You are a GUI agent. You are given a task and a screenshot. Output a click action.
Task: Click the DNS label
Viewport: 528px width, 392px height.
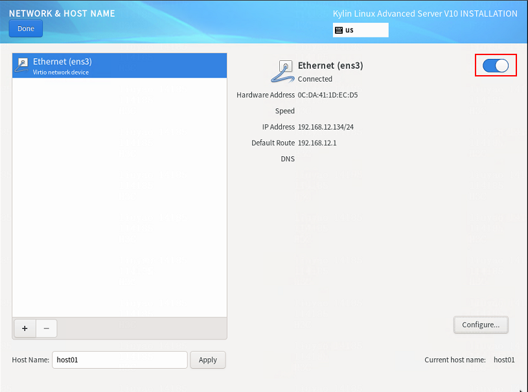pos(288,159)
